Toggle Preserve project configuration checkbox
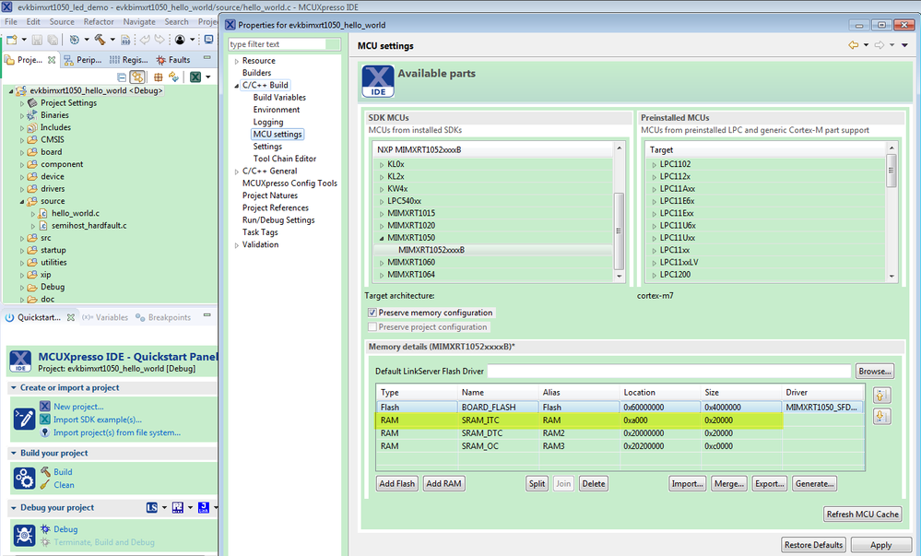Screen dimensions: 921x556 pyautogui.click(x=372, y=326)
